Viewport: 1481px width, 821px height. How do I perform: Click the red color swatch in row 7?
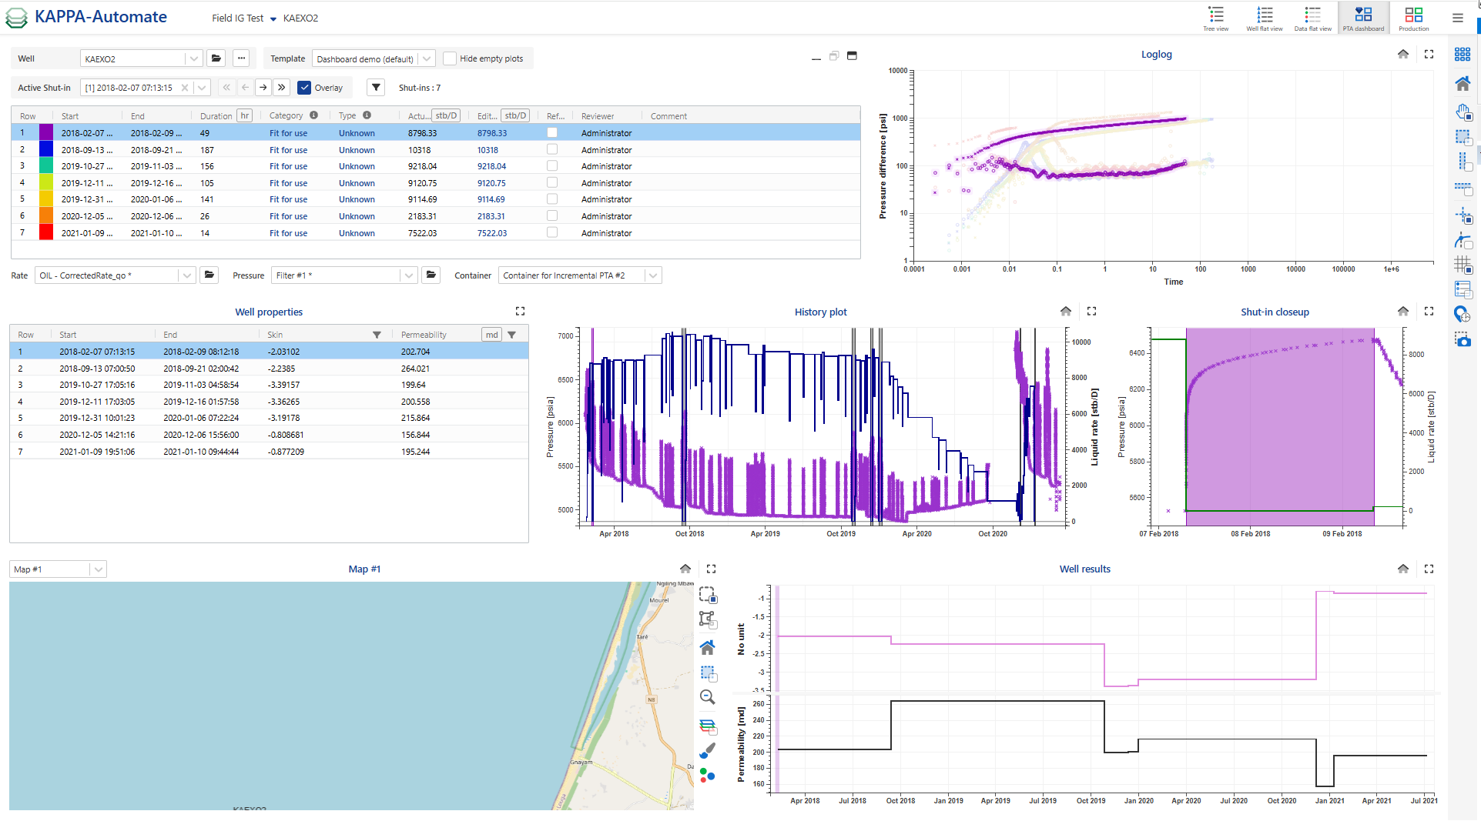pyautogui.click(x=46, y=233)
